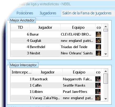Click the Mejor Anotador scrollbar down arrow

click(x=106, y=54)
